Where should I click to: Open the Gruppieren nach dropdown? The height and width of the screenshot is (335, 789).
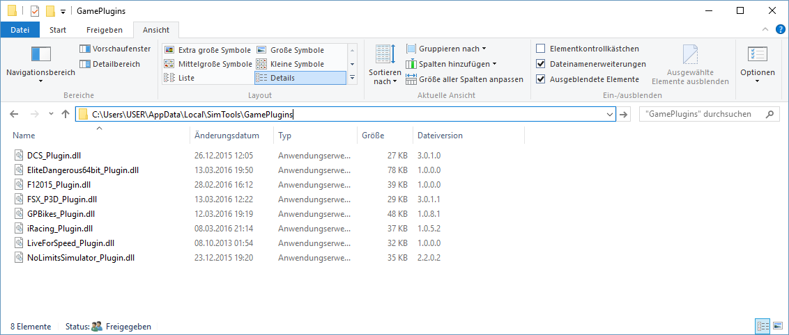tap(446, 49)
